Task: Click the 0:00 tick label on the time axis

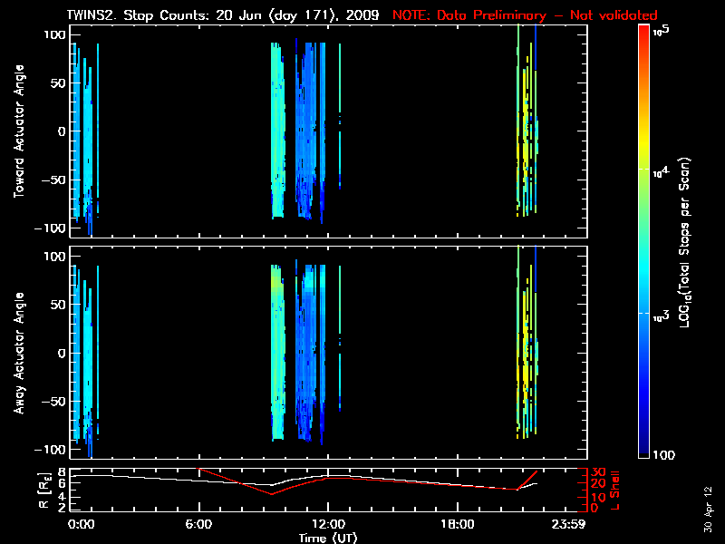Action: click(x=80, y=525)
